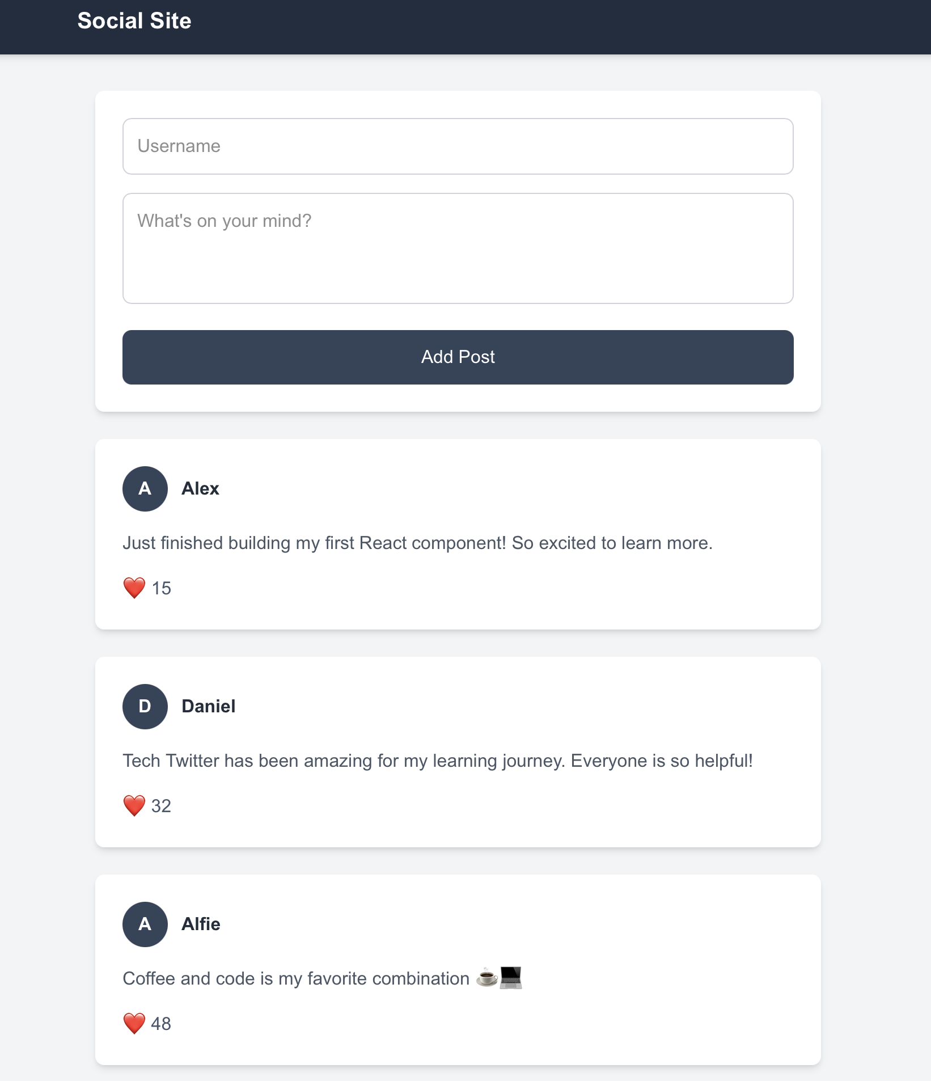Viewport: 931px width, 1081px height.
Task: Click the heart icon on Alex's post
Action: 134,588
